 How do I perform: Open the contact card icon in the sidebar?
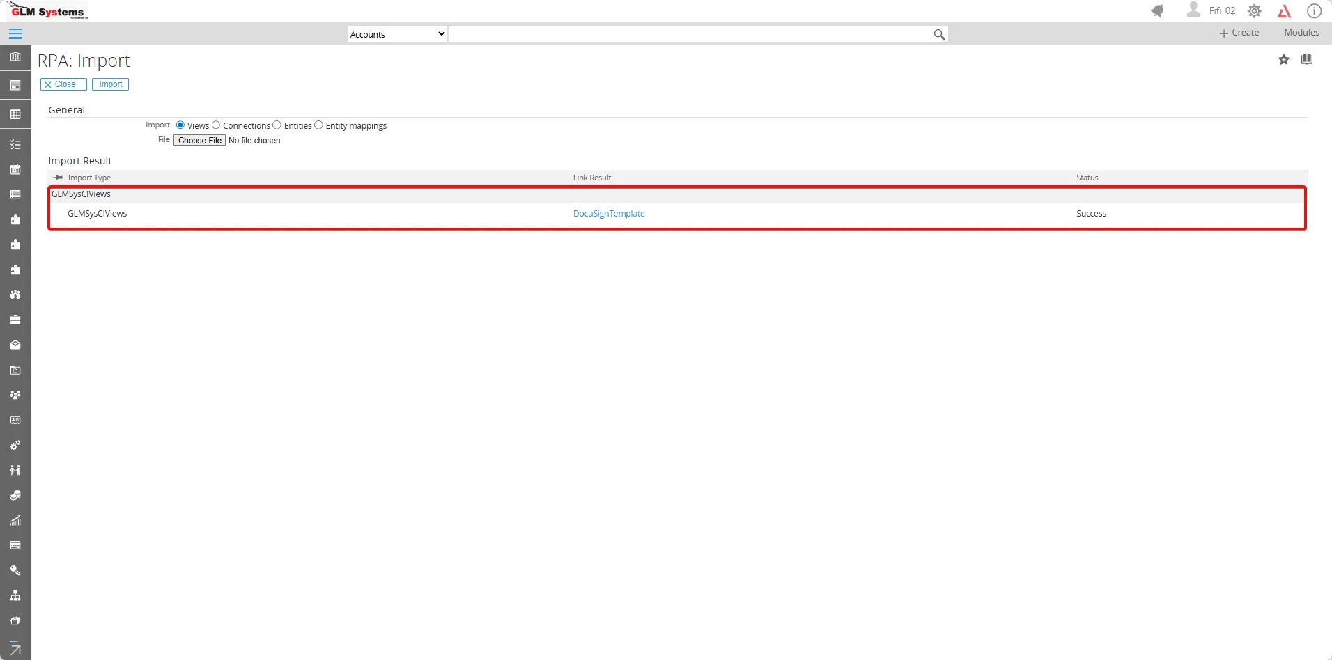(x=15, y=421)
